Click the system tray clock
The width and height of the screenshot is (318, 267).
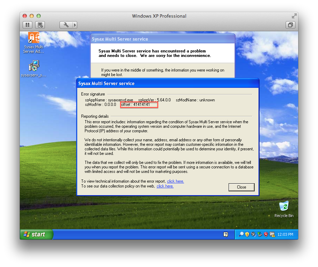(x=285, y=234)
